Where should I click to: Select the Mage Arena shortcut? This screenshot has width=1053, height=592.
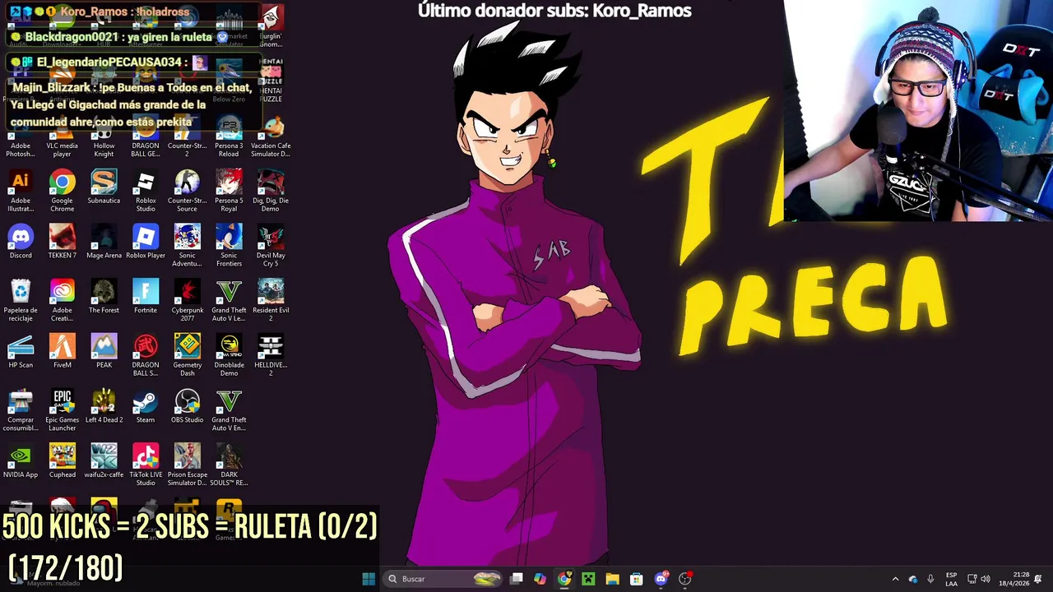tap(104, 242)
